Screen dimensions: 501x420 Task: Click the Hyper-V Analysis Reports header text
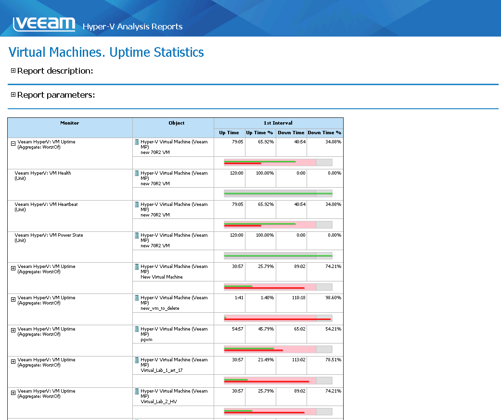(133, 26)
